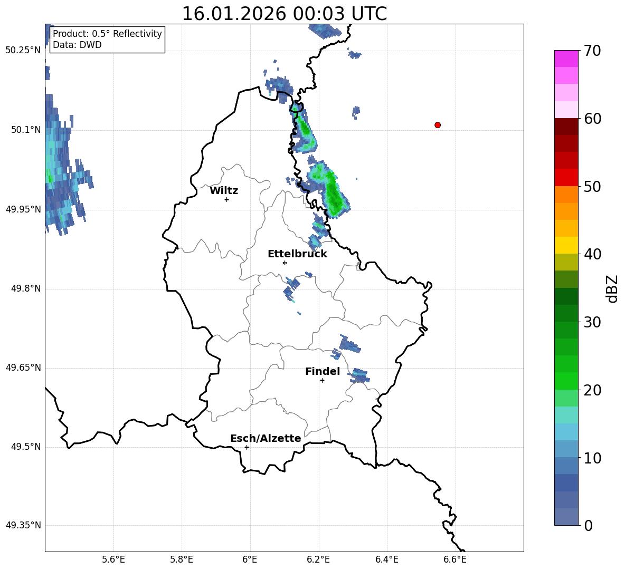
Task: Click the 6.6°E longitude label
Action: coord(455,559)
